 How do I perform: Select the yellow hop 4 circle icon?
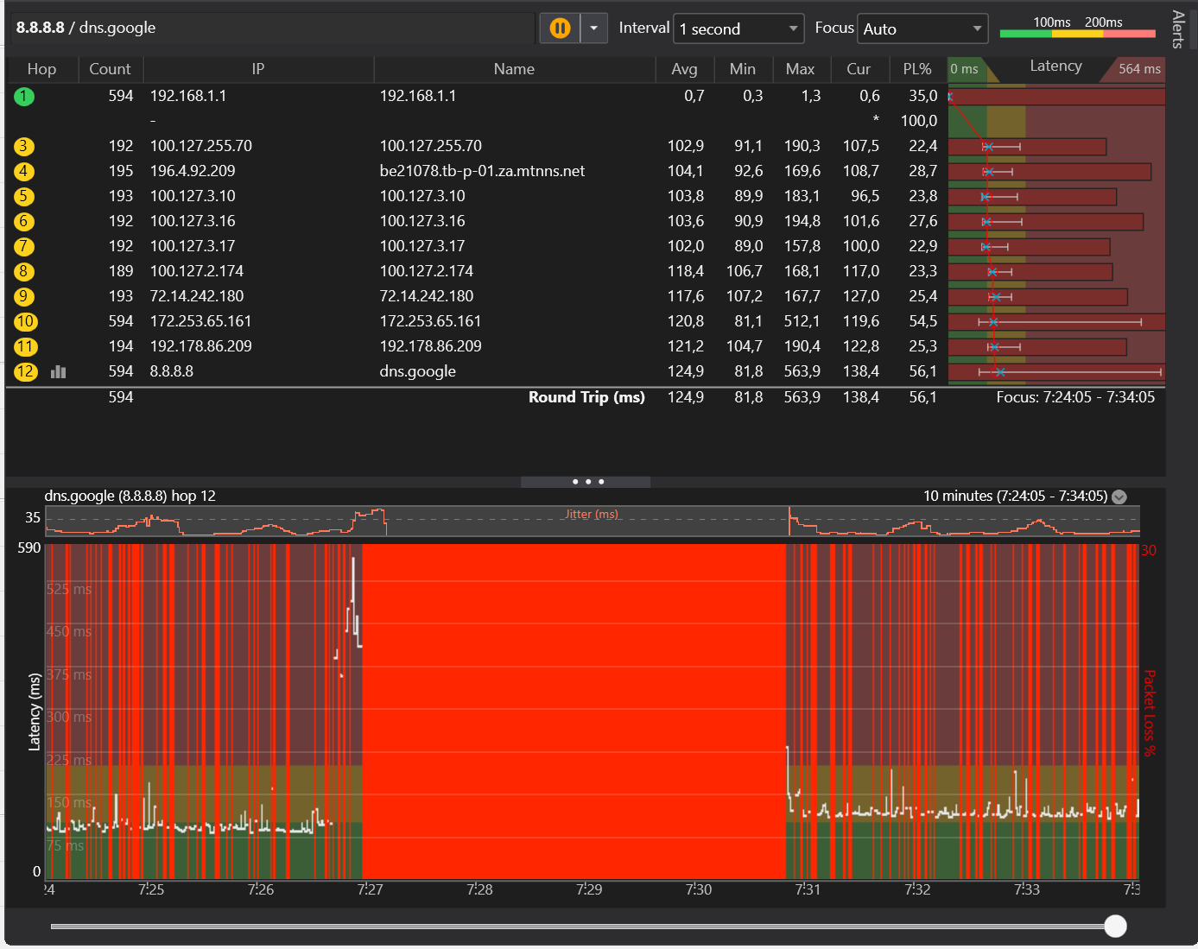[24, 172]
